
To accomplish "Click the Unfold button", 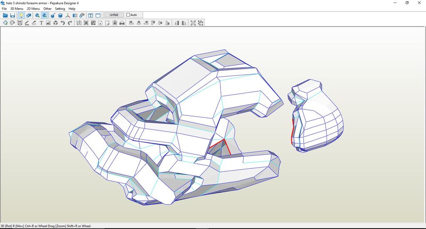I will pyautogui.click(x=114, y=15).
